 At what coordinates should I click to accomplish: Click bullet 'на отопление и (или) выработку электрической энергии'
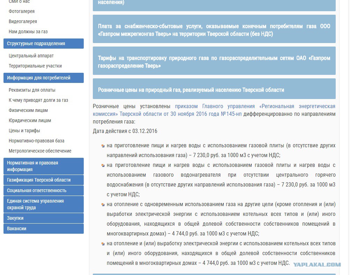coord(221,253)
